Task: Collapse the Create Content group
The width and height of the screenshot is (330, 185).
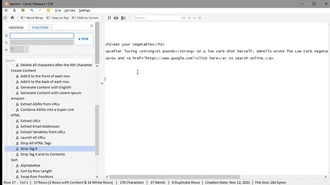Action: tap(23, 70)
